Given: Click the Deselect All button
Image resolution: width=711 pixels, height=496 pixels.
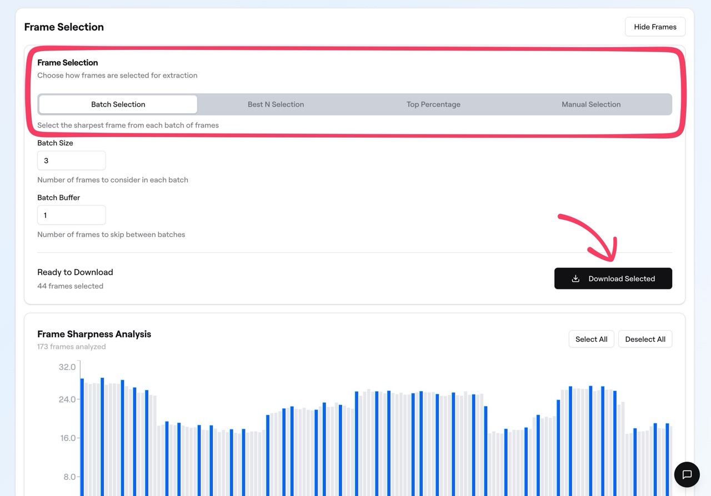Looking at the screenshot, I should (645, 339).
